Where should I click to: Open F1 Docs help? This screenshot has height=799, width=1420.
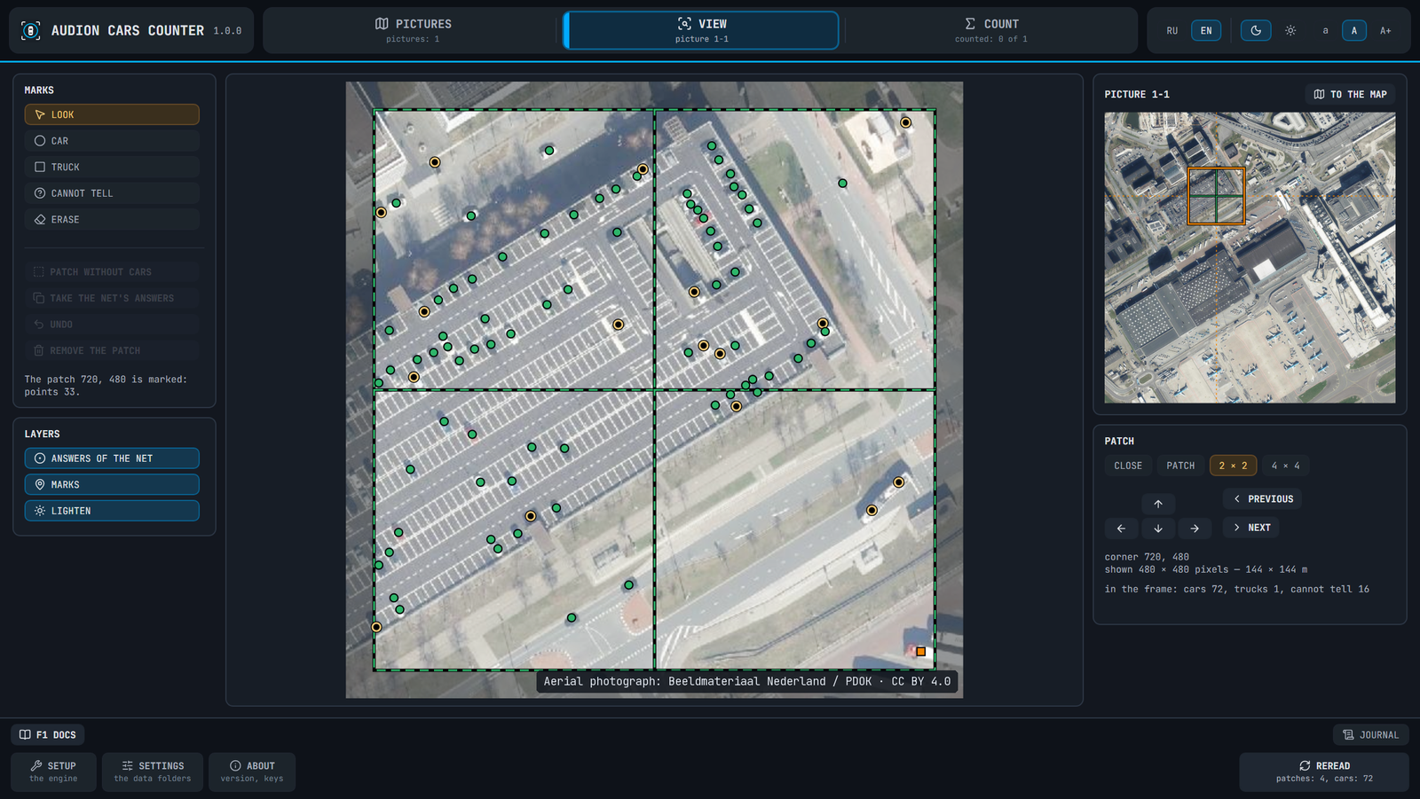pos(48,734)
